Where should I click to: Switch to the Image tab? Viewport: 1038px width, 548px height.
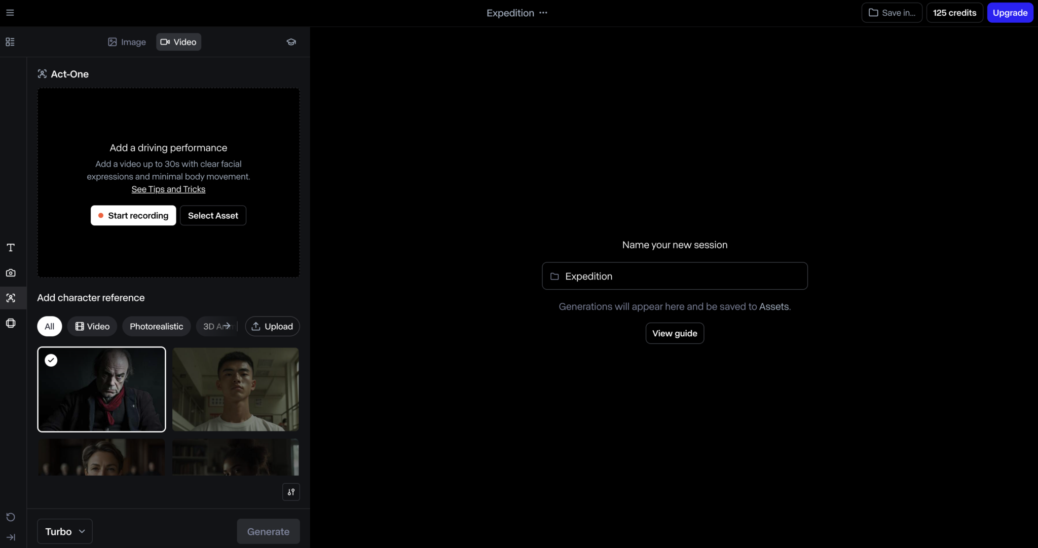pyautogui.click(x=126, y=42)
